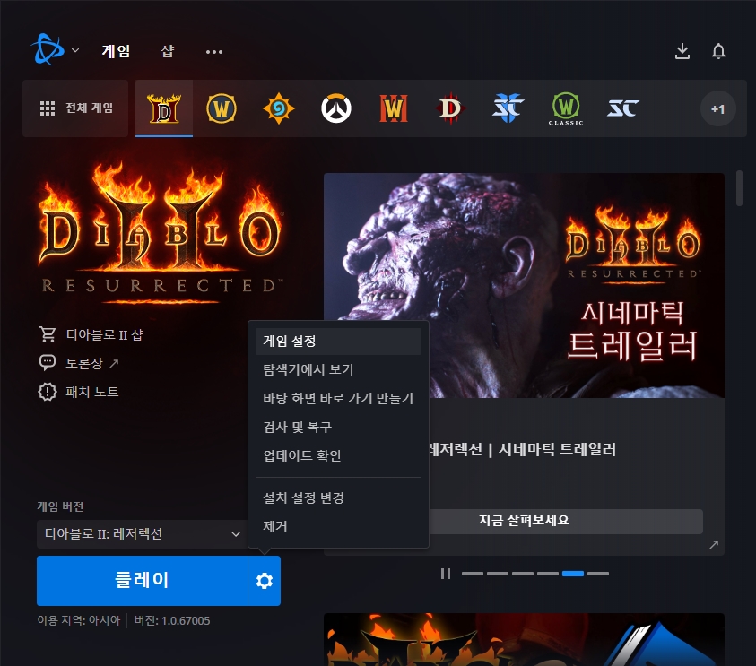Image resolution: width=756 pixels, height=666 pixels.
Task: Choose 검사 및 복구 from the menu
Action: click(x=338, y=427)
